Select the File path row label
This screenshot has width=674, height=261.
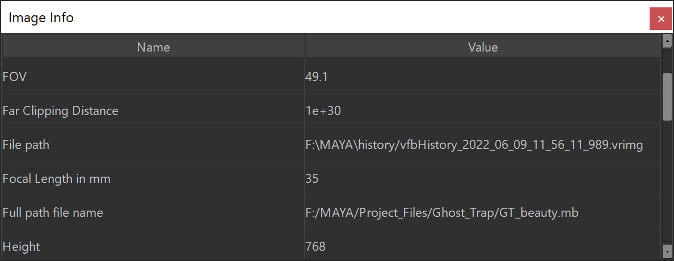(26, 144)
